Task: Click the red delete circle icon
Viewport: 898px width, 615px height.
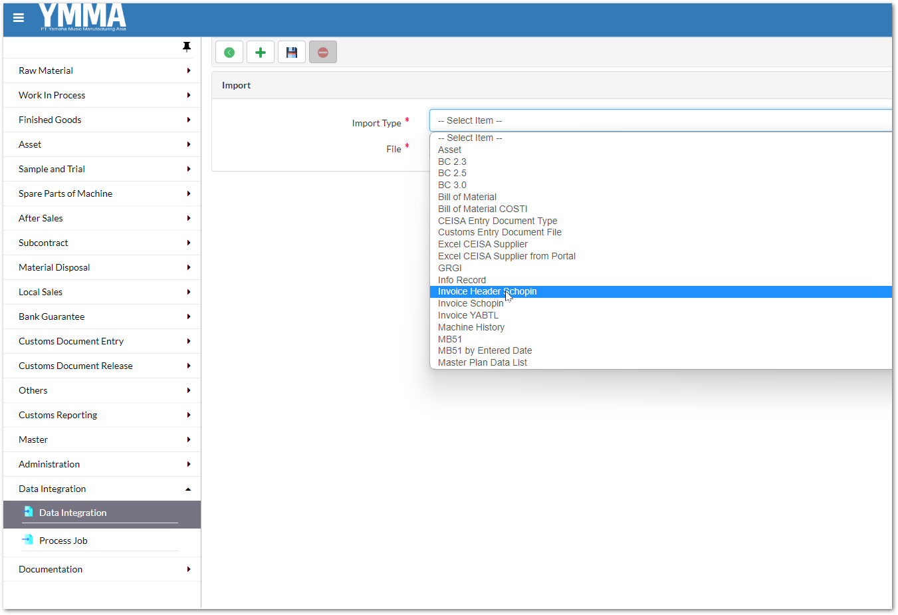Action: point(323,53)
